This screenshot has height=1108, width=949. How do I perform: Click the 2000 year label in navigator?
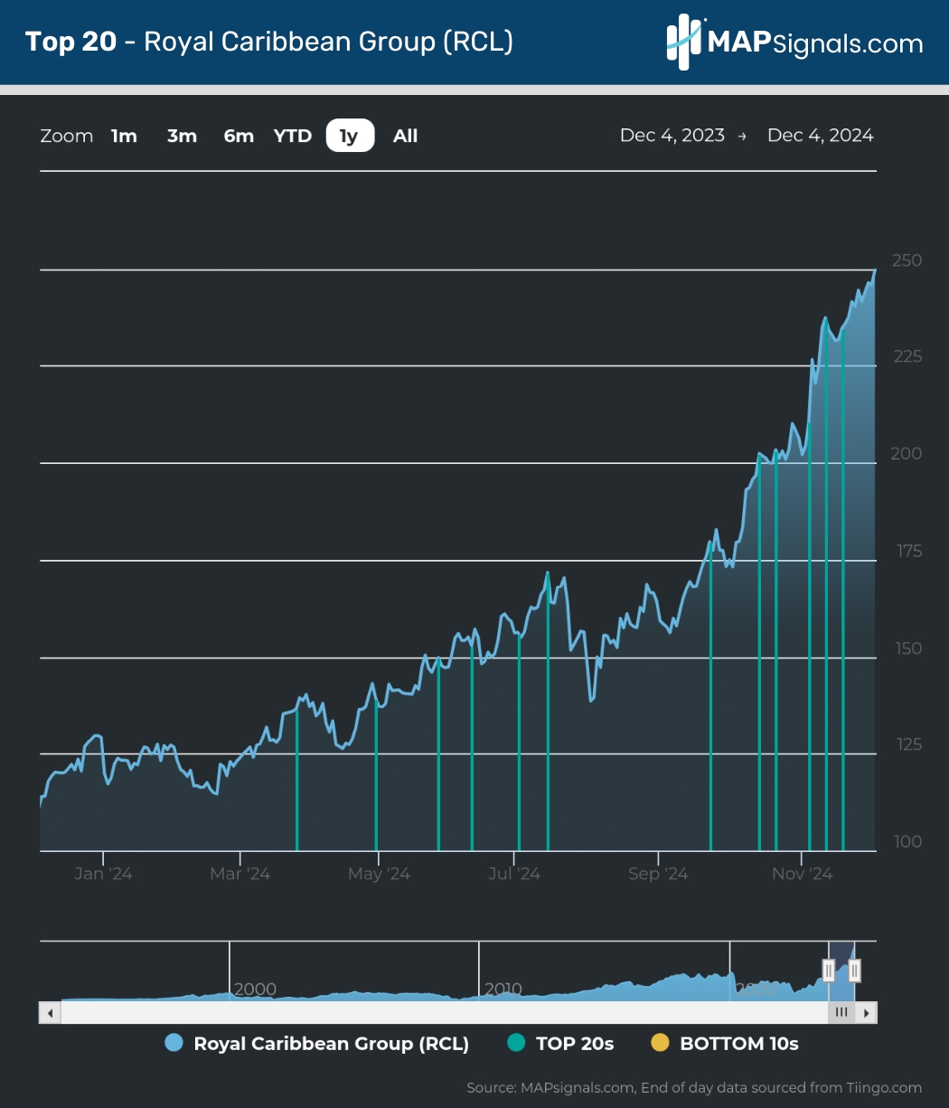(255, 989)
